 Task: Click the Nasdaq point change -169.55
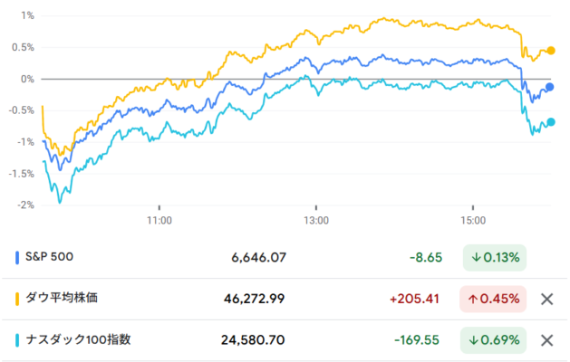pyautogui.click(x=418, y=340)
